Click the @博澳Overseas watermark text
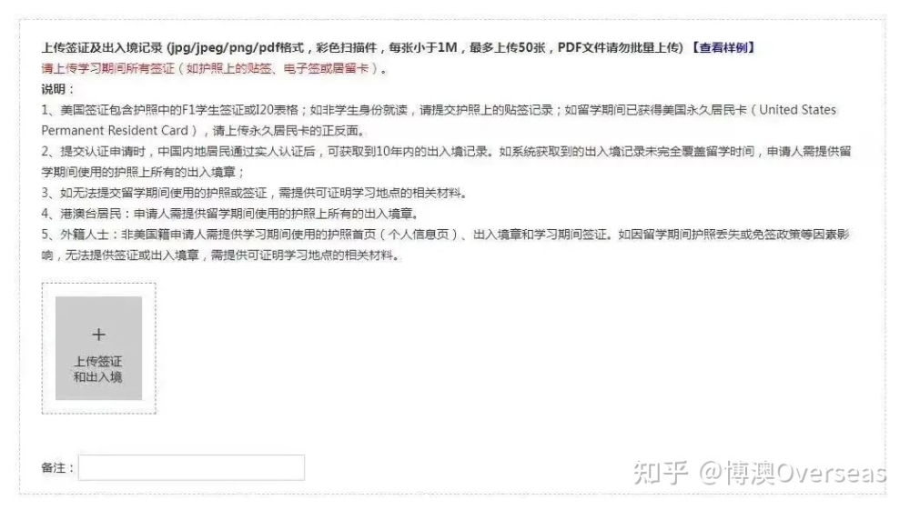Viewport: 910px width, 510px height. click(793, 473)
